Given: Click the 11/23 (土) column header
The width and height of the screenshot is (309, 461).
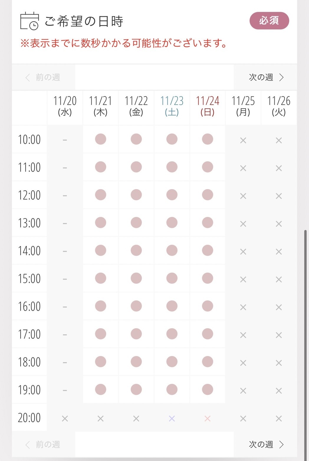Looking at the screenshot, I should pos(172,106).
